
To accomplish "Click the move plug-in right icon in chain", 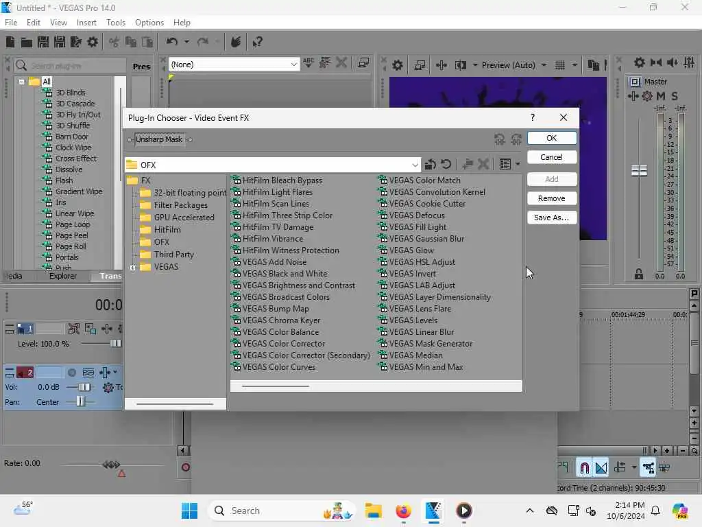I will 516,139.
